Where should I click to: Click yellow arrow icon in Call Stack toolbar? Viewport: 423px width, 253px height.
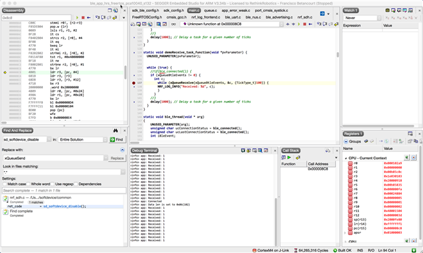298,157
